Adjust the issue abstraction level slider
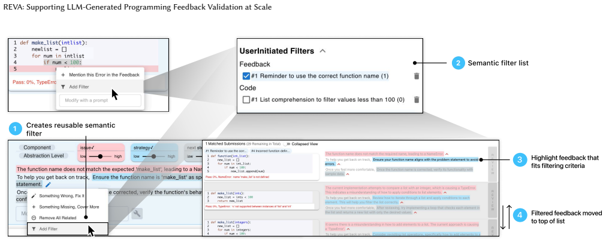606x242 pixels. [100, 157]
